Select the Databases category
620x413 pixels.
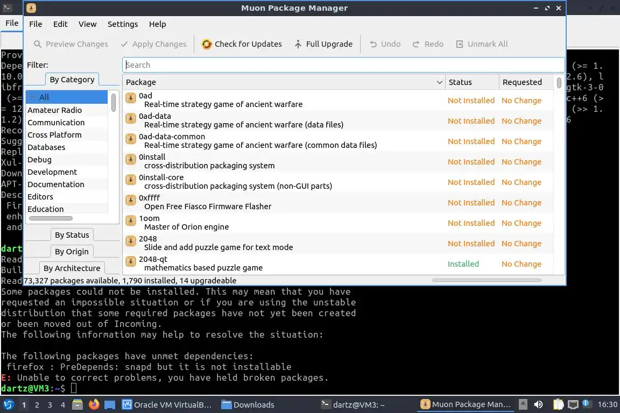pos(66,147)
